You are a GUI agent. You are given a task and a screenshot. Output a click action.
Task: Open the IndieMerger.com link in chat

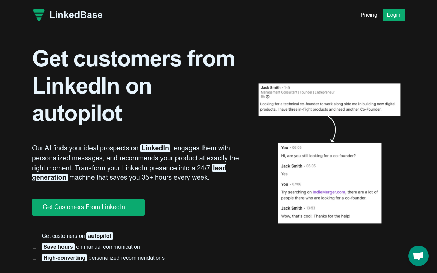tap(329, 192)
